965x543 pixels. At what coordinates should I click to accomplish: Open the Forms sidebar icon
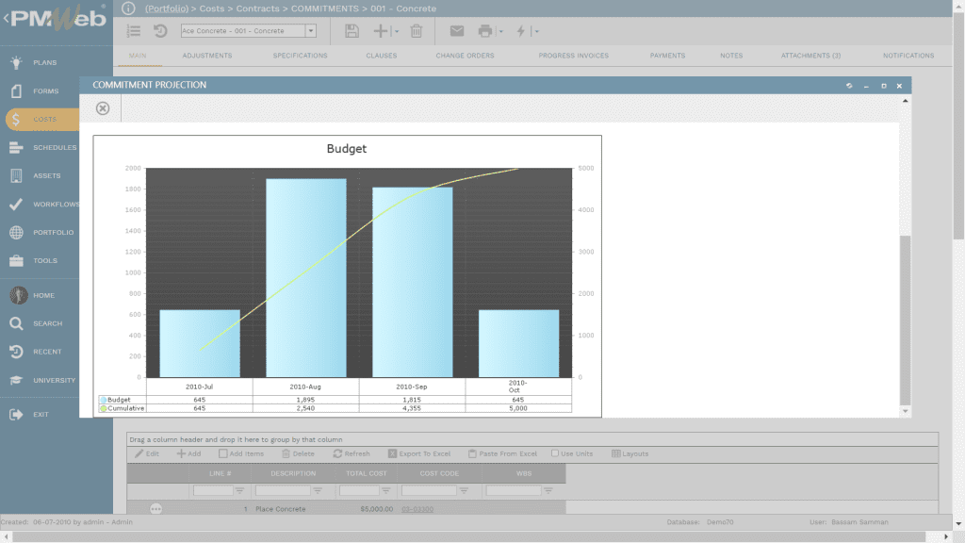click(16, 90)
